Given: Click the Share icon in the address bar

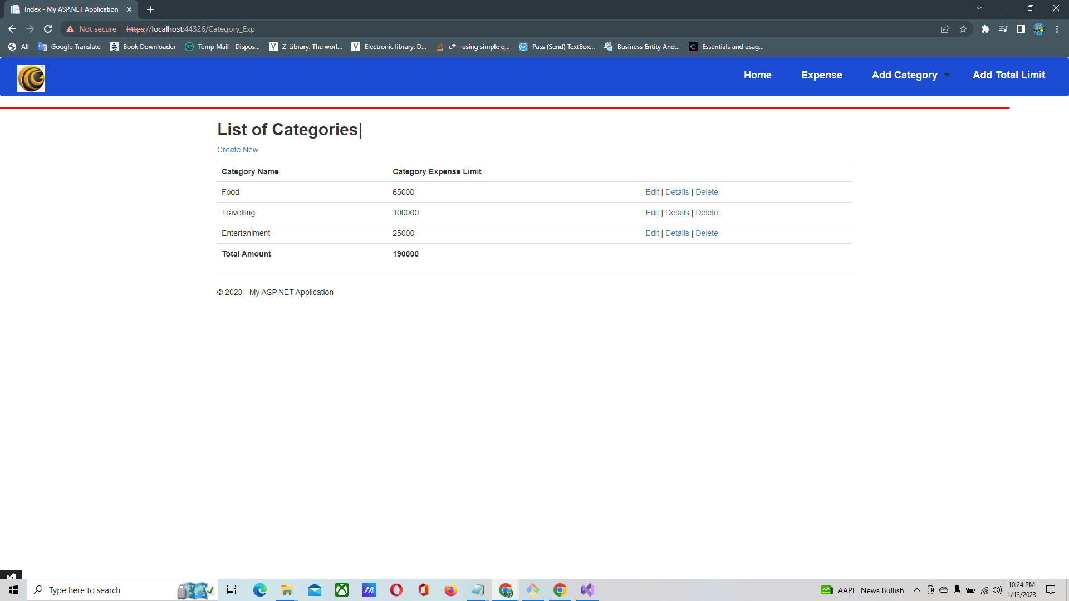Looking at the screenshot, I should click(x=945, y=29).
